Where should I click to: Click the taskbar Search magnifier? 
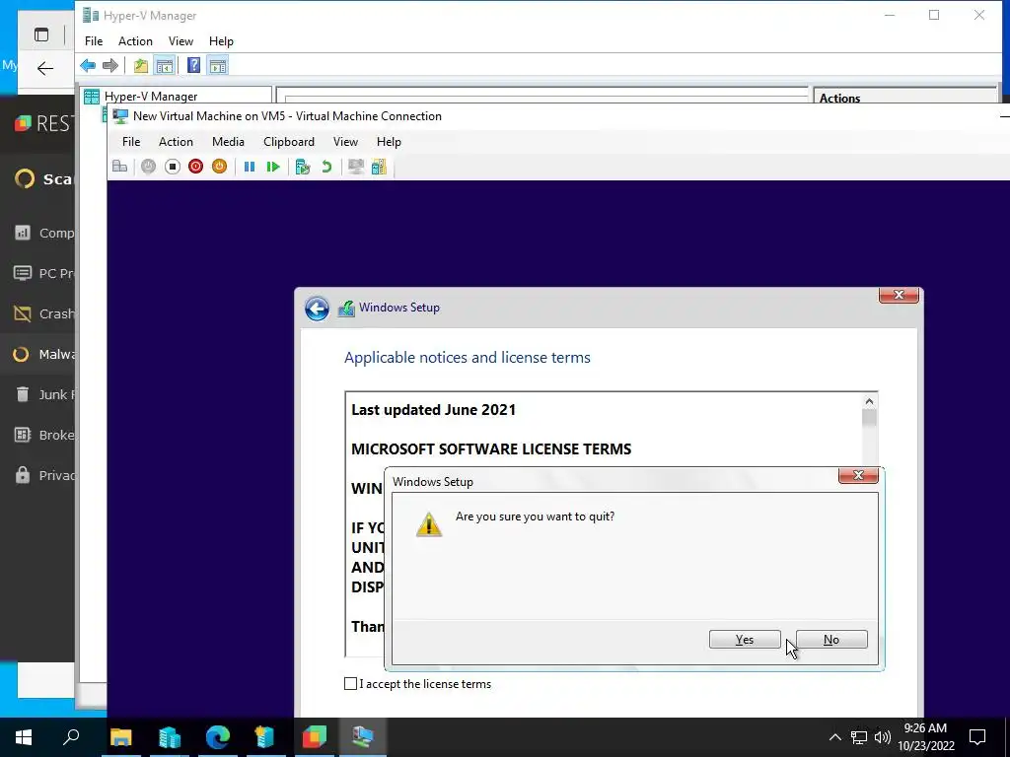click(71, 737)
